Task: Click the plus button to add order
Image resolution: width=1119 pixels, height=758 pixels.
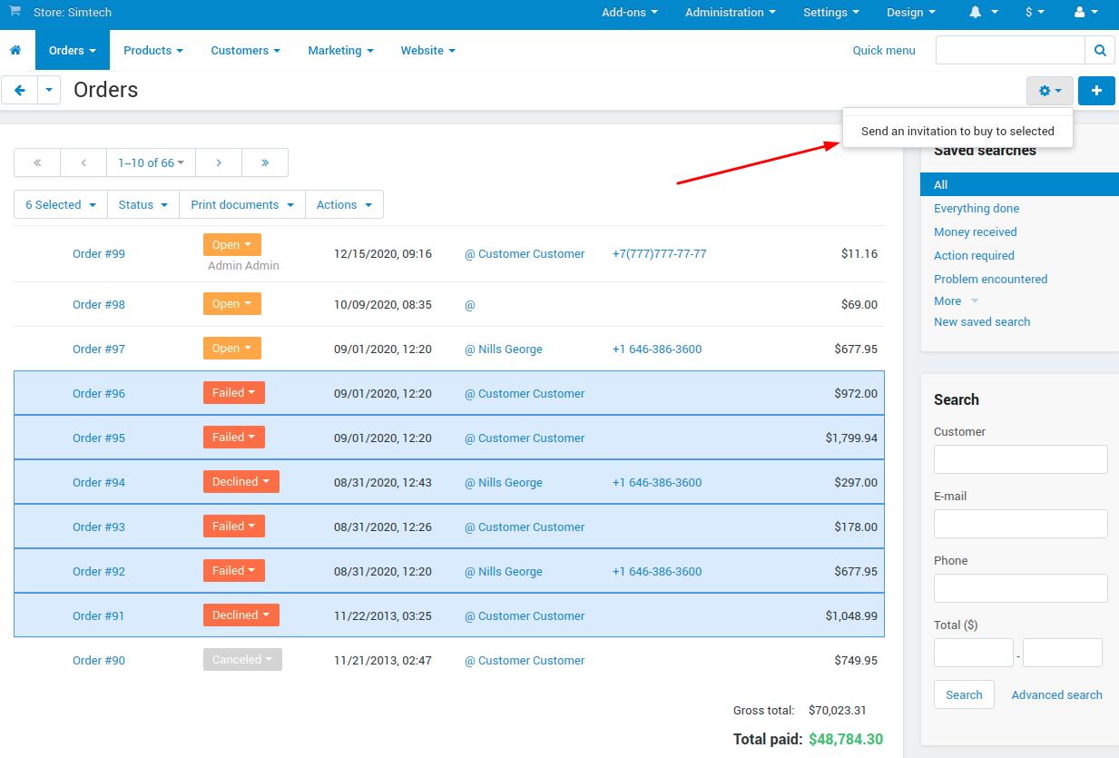Action: pos(1096,91)
